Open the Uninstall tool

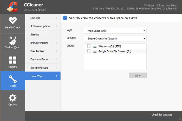[x=43, y=18]
